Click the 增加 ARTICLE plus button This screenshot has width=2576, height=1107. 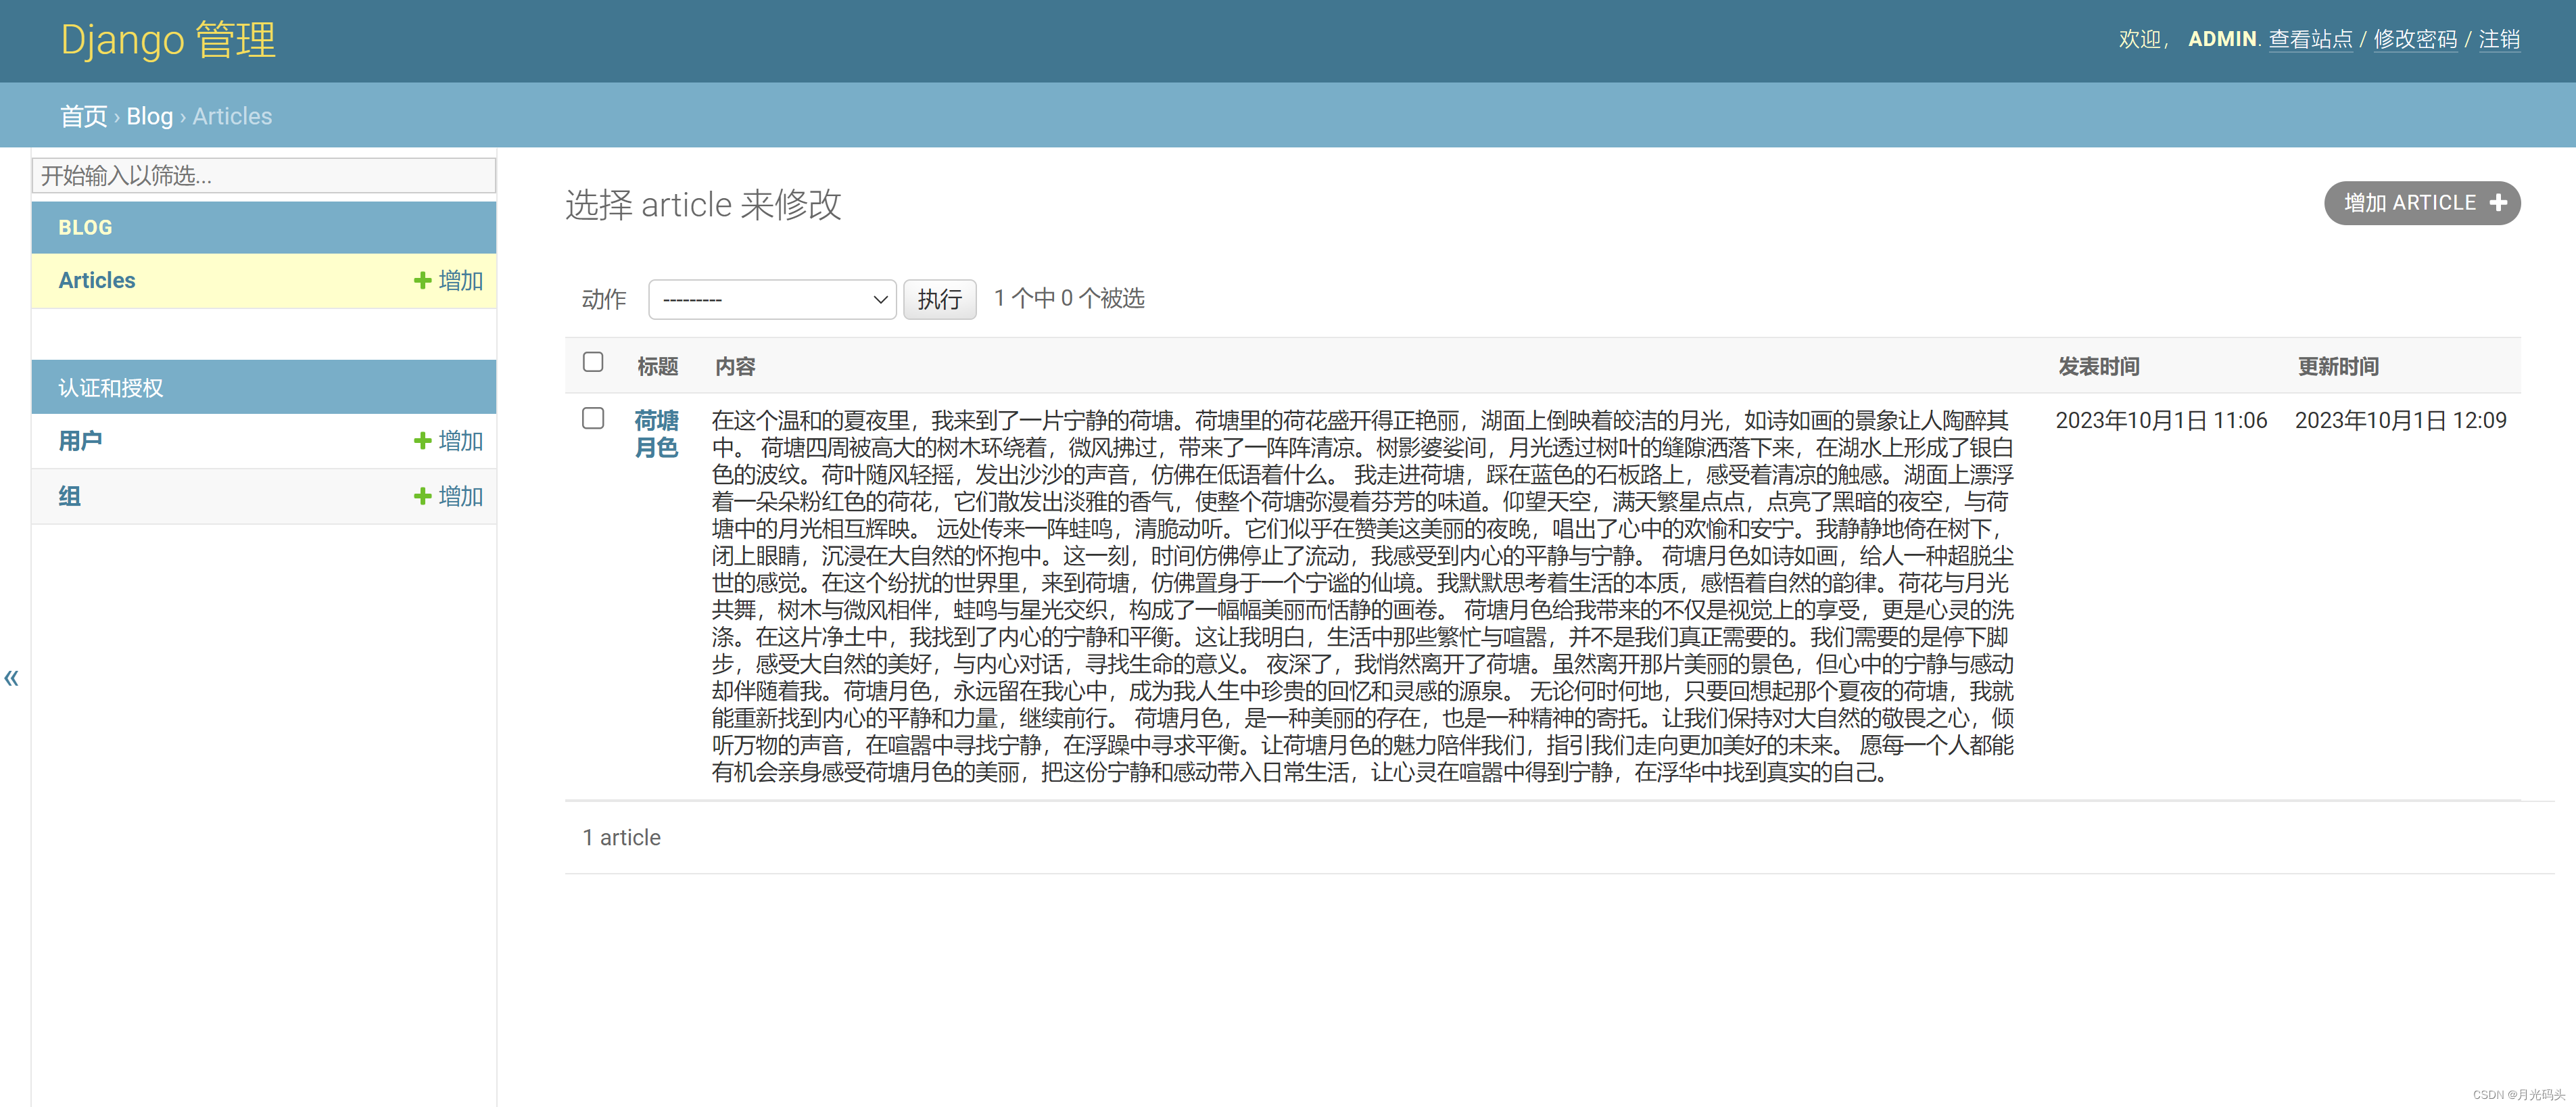click(x=2421, y=203)
